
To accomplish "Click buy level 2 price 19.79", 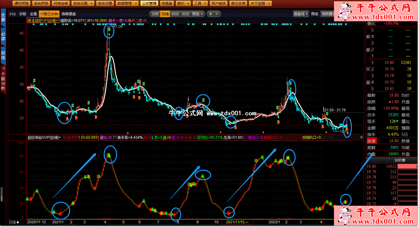I will (389, 69).
